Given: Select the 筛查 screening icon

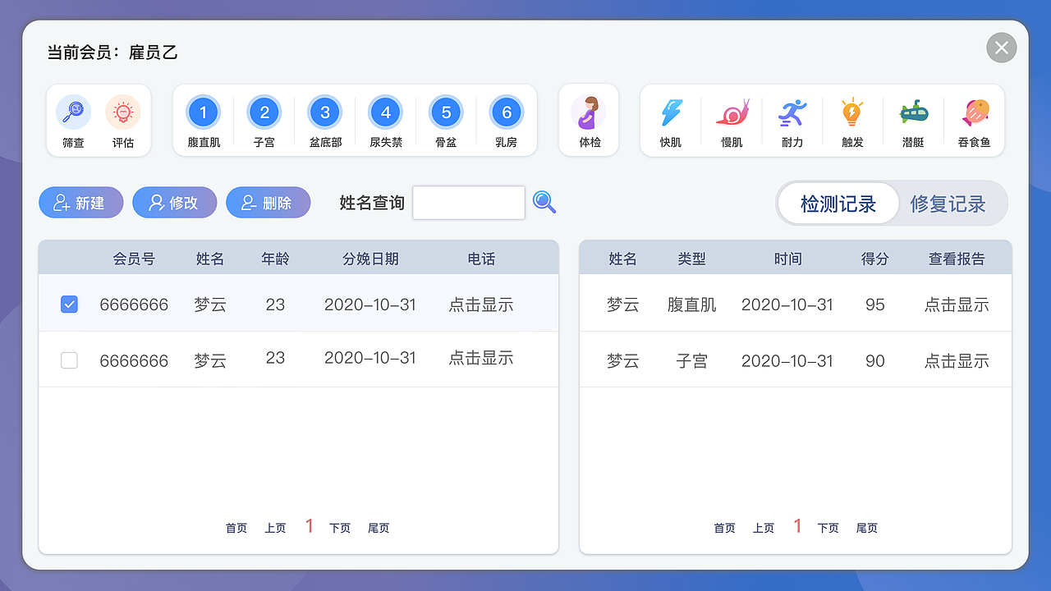Looking at the screenshot, I should click(73, 121).
